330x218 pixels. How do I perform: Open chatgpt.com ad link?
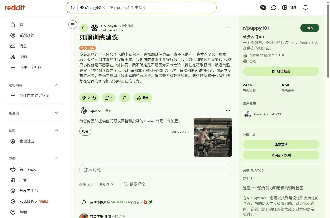pos(180,131)
